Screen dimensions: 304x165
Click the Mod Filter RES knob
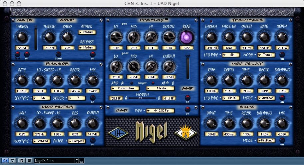75,124
